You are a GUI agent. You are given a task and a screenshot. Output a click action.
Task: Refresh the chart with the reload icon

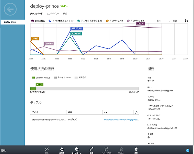pyautogui.click(x=187, y=21)
